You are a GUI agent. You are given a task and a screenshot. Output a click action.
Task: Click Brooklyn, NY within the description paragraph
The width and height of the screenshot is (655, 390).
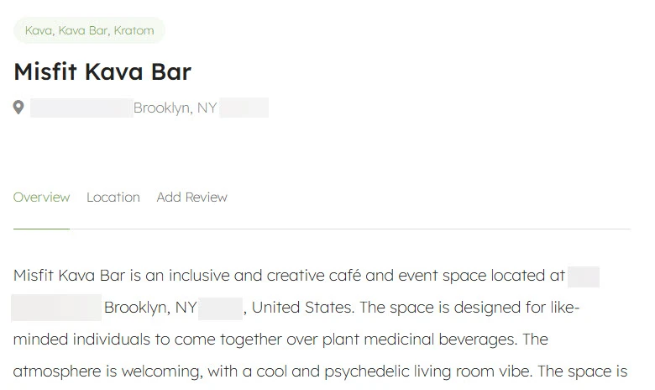[x=150, y=308]
